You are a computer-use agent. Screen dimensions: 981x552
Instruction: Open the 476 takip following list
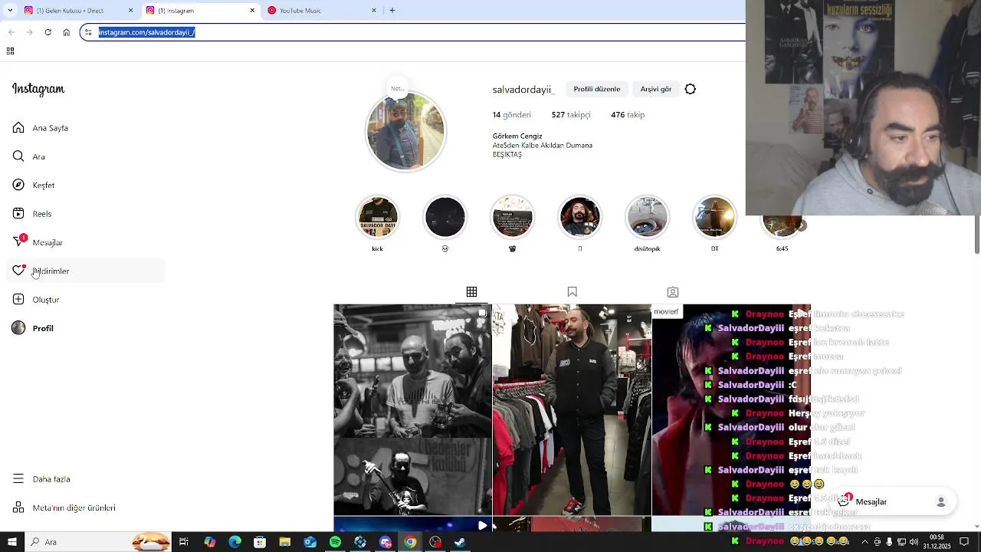pyautogui.click(x=628, y=114)
